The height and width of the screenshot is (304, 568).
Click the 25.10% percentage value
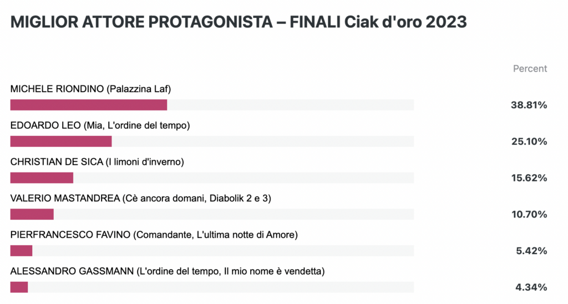(529, 141)
